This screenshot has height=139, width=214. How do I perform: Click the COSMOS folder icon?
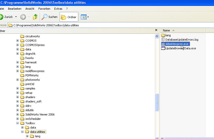tap(22, 41)
